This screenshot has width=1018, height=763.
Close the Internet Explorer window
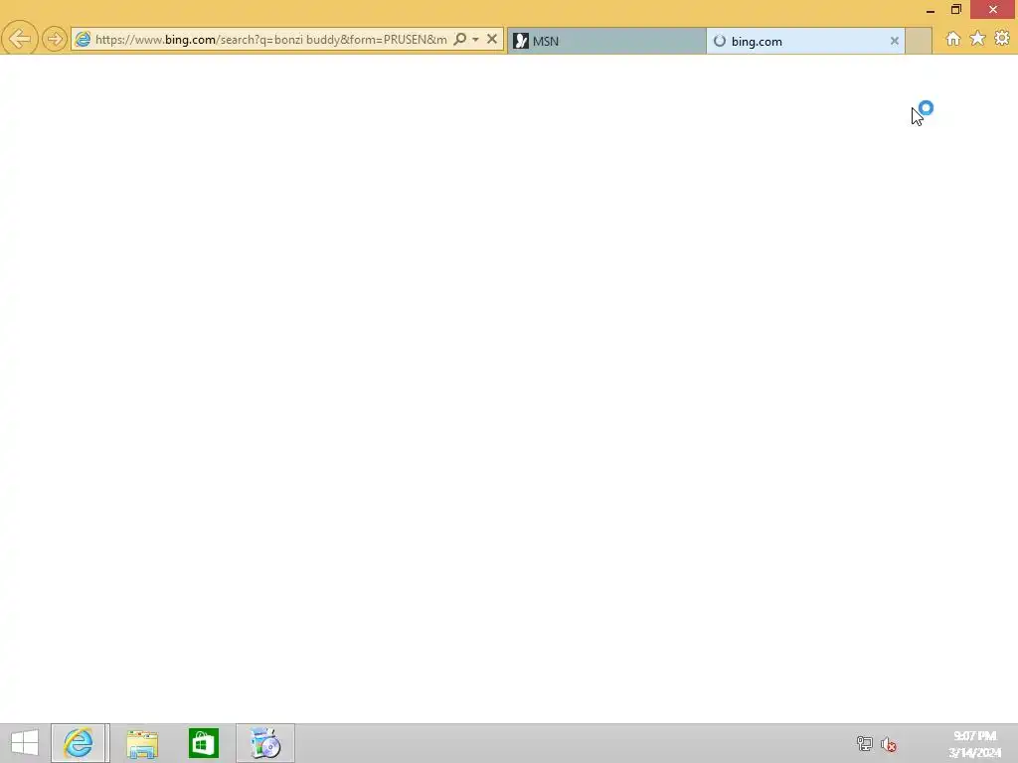(993, 10)
